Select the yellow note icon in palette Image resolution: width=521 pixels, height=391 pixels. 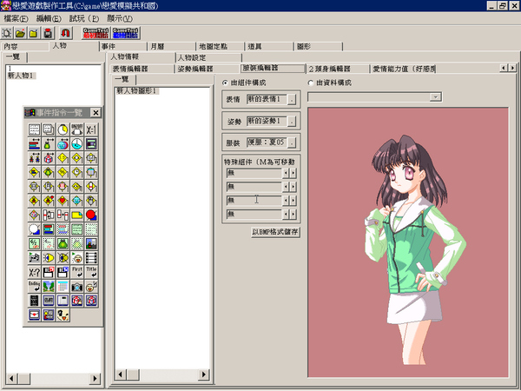click(76, 215)
